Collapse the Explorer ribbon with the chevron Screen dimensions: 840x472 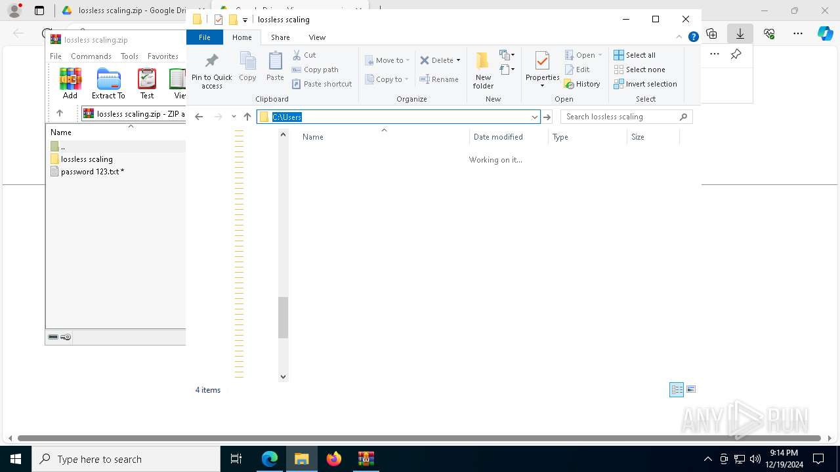pos(679,37)
